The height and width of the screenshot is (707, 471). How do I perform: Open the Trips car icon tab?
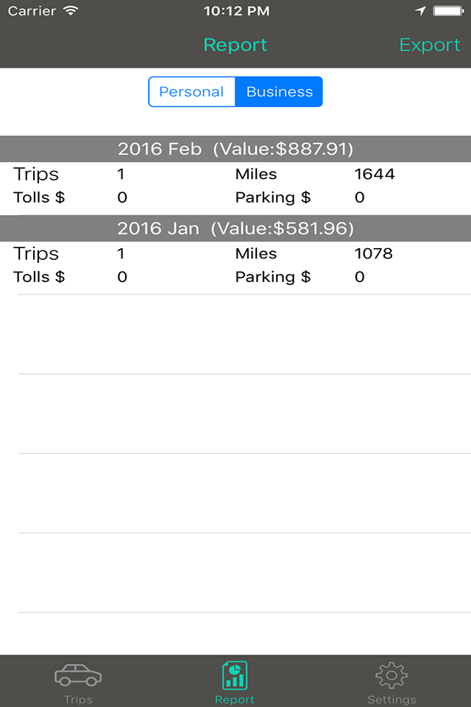tap(78, 675)
